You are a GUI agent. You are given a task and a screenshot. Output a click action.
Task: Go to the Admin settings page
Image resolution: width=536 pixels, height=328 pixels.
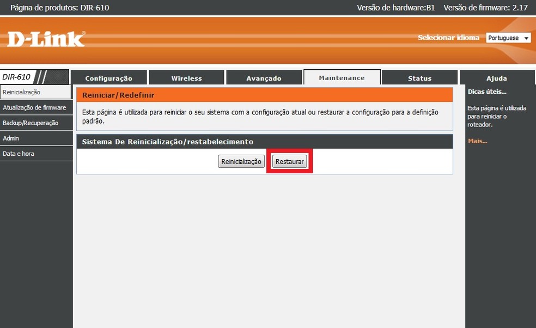(x=36, y=138)
